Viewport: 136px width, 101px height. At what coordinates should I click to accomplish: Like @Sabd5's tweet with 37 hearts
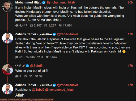coord(37,76)
